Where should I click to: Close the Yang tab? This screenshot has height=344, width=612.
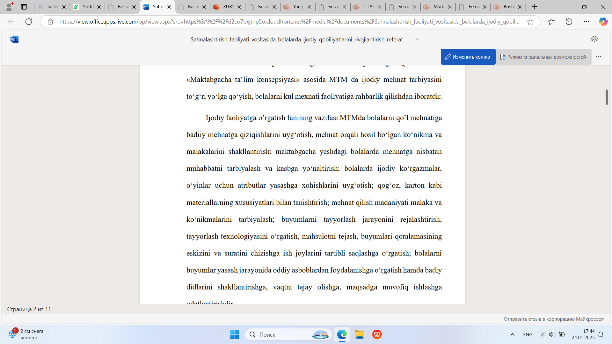310,7
